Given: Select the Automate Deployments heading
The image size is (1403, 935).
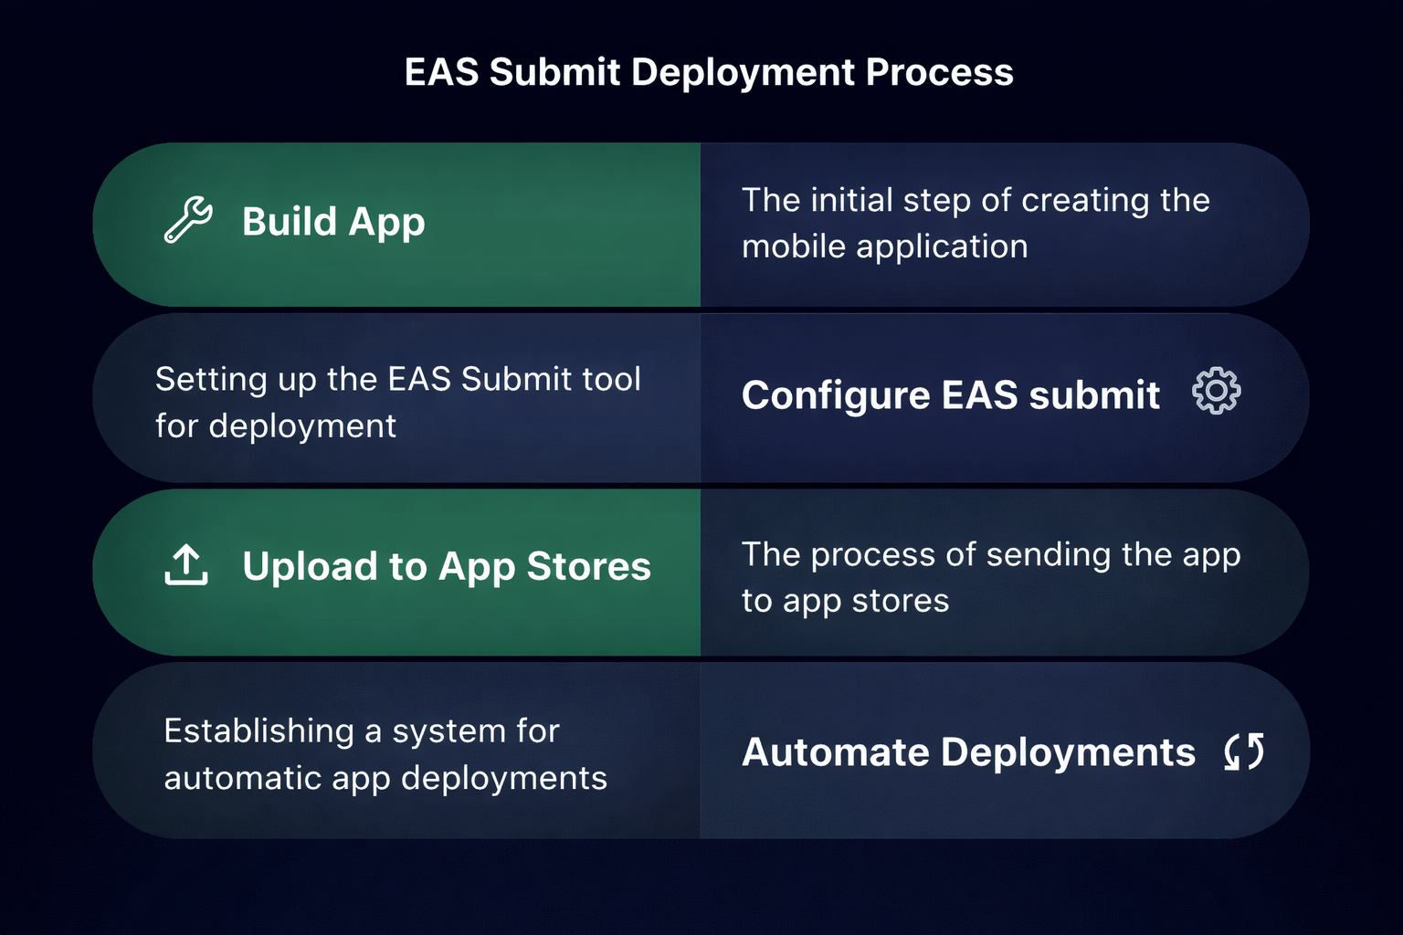Looking at the screenshot, I should tap(969, 752).
